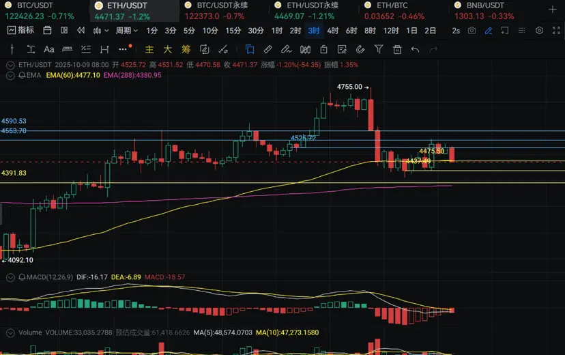Screen dimensions: 565x355
Task: Click the 3时 active timeframe
Action: (x=313, y=31)
